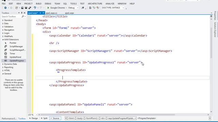The image size is (218, 122).
Task: Expand the Reporting toolbox group
Action: click(x=3, y=67)
